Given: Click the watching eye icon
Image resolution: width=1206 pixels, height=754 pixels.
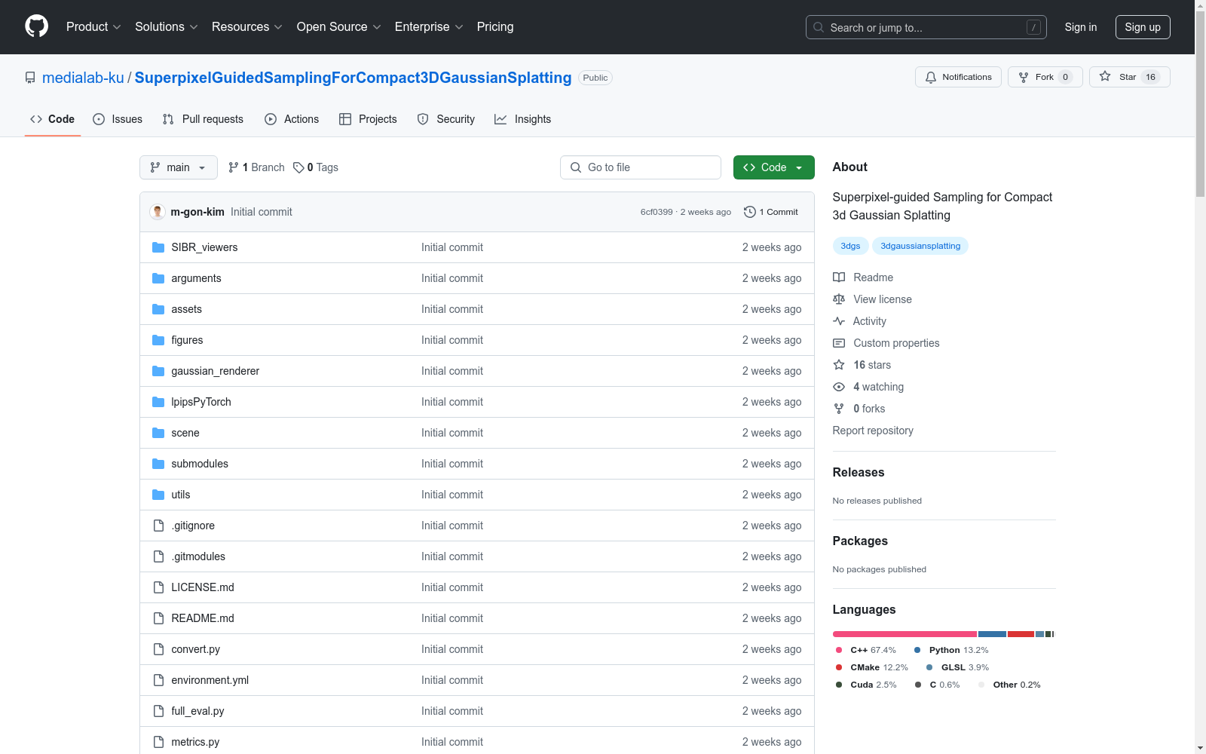Looking at the screenshot, I should pyautogui.click(x=839, y=387).
